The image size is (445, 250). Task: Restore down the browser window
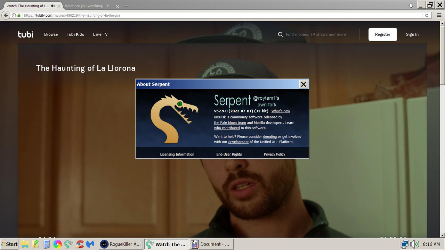(430, 5)
